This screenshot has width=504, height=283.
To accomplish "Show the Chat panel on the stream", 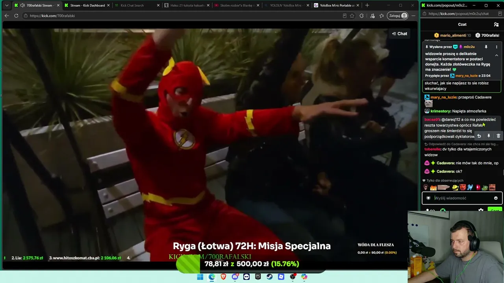I will pyautogui.click(x=400, y=34).
